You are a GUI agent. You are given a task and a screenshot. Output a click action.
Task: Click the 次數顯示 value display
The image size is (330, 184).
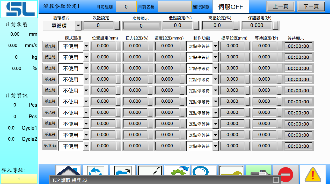[x=141, y=26]
